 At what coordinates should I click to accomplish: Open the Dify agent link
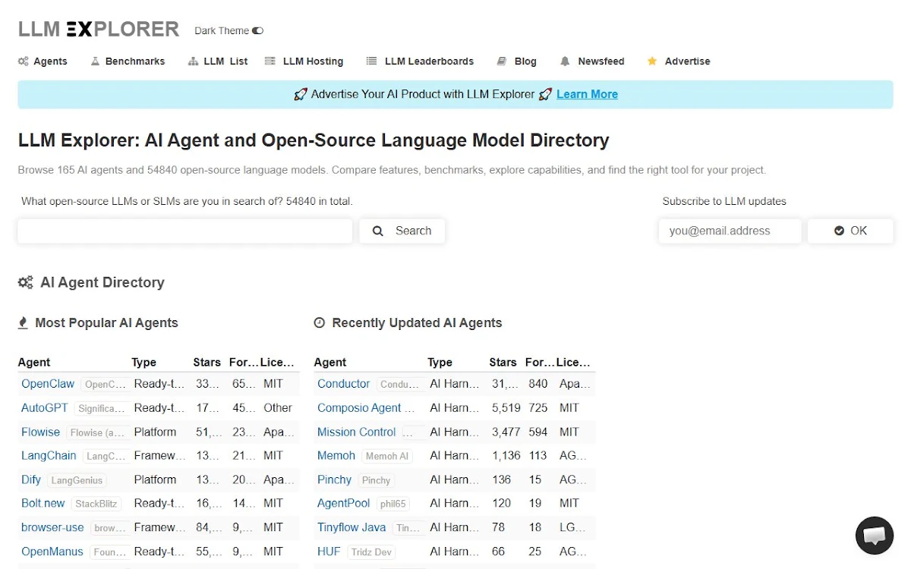(31, 479)
